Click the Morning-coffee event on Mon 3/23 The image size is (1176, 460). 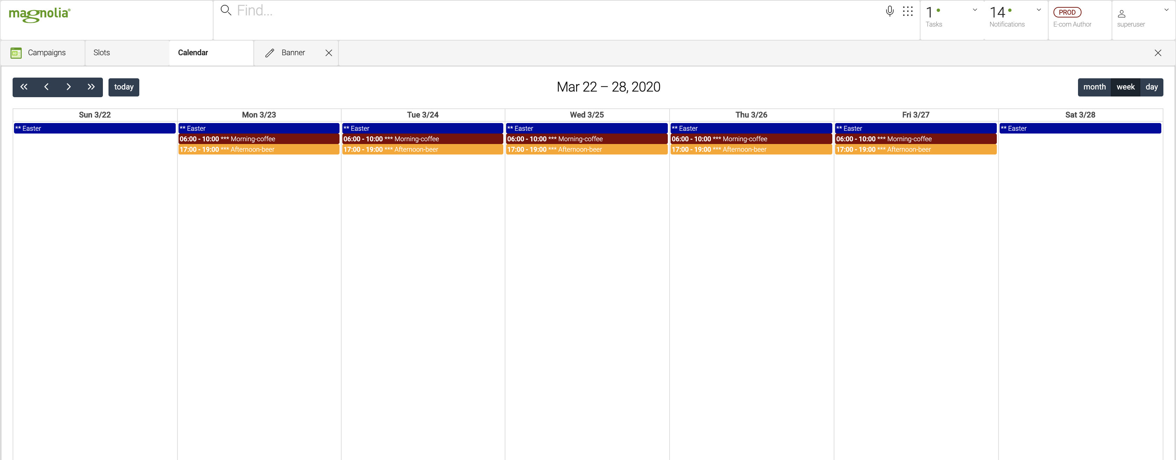click(258, 139)
